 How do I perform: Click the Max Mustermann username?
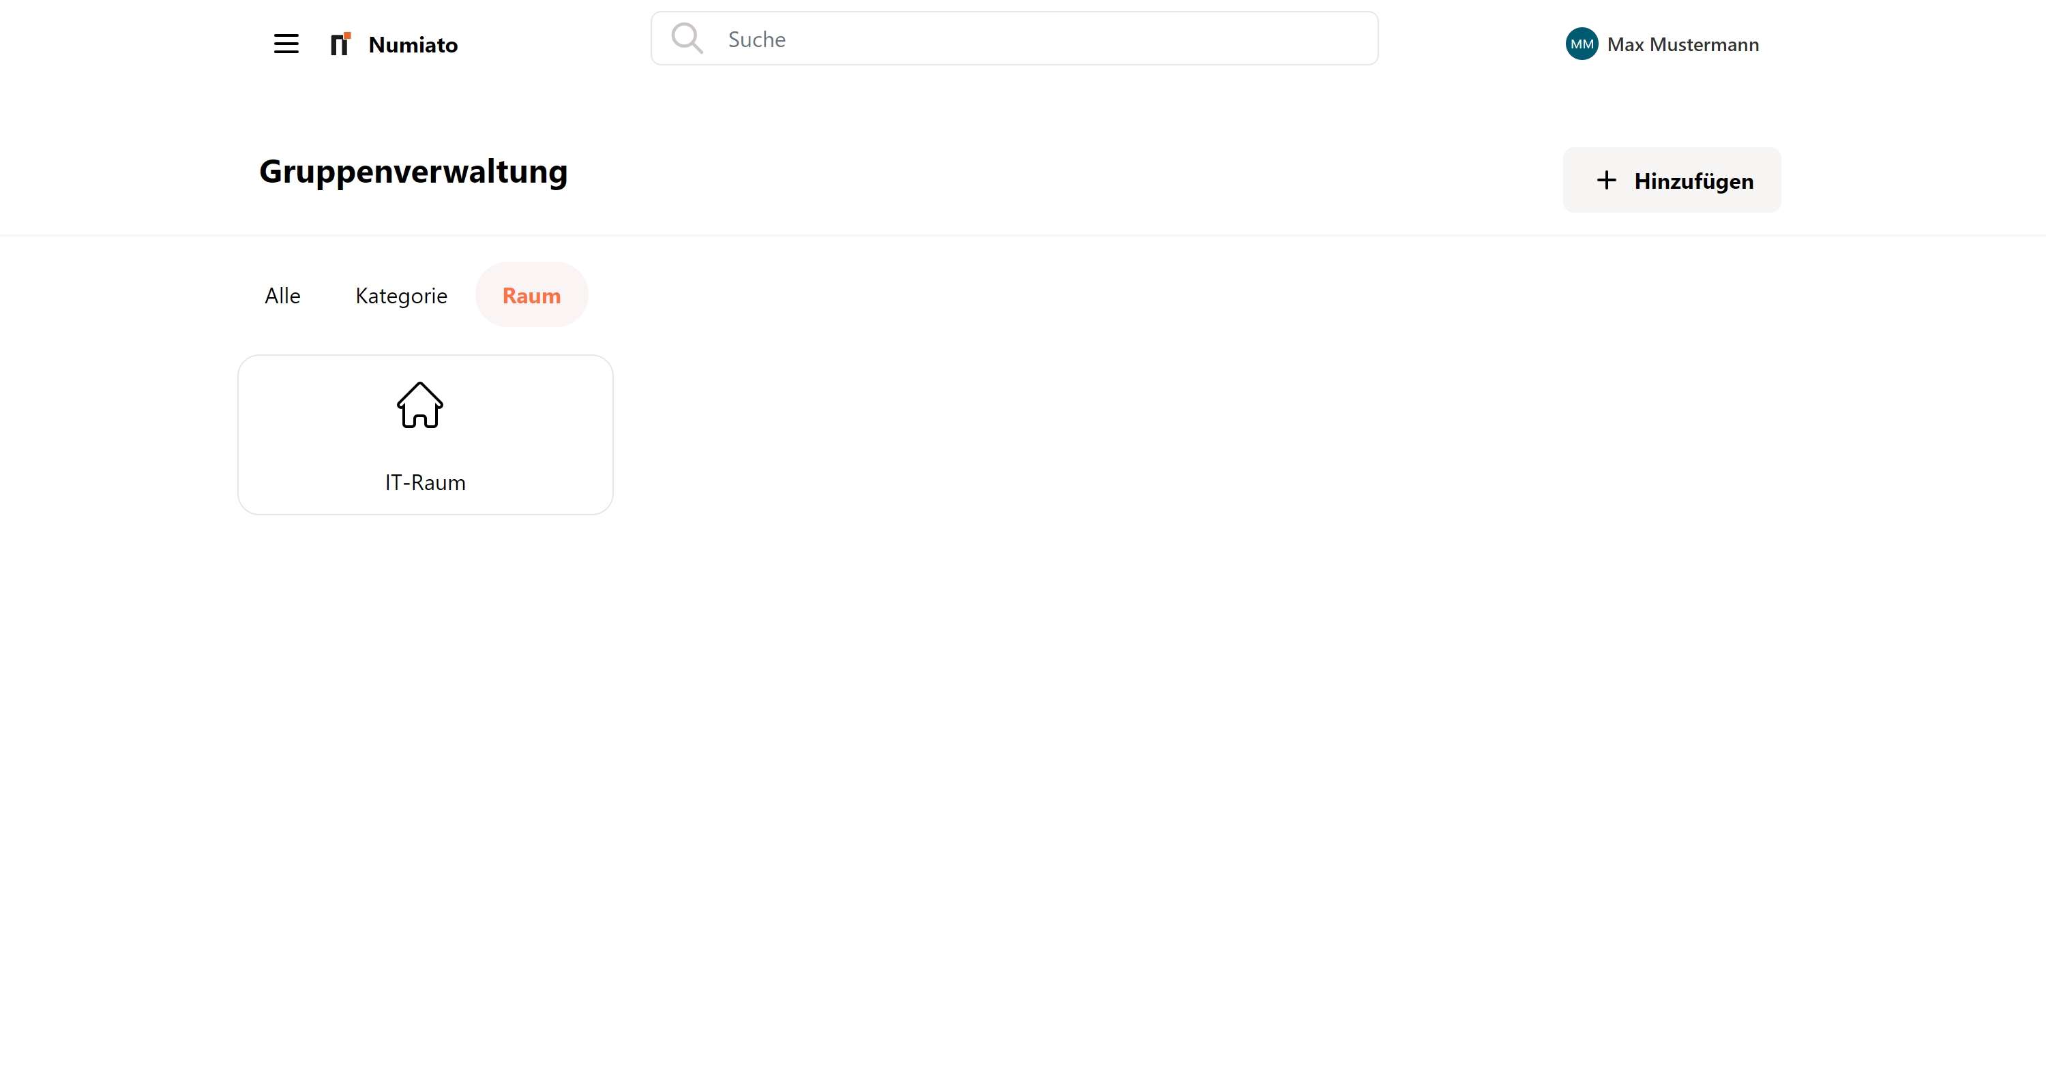(x=1683, y=44)
